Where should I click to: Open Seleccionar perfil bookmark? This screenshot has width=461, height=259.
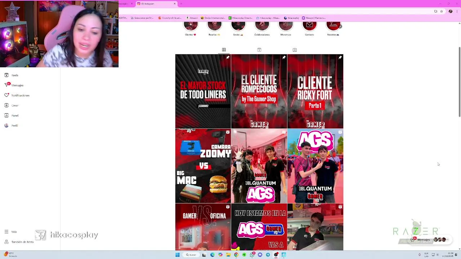tap(142, 18)
